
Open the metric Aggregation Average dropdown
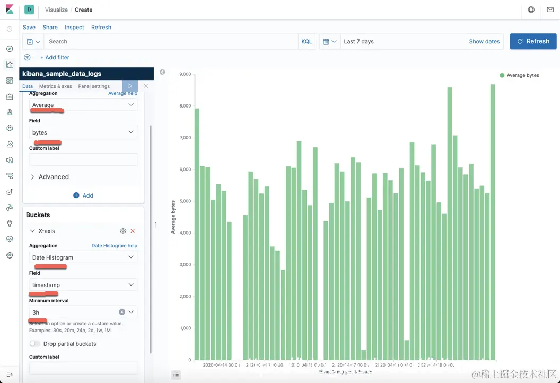pos(83,105)
